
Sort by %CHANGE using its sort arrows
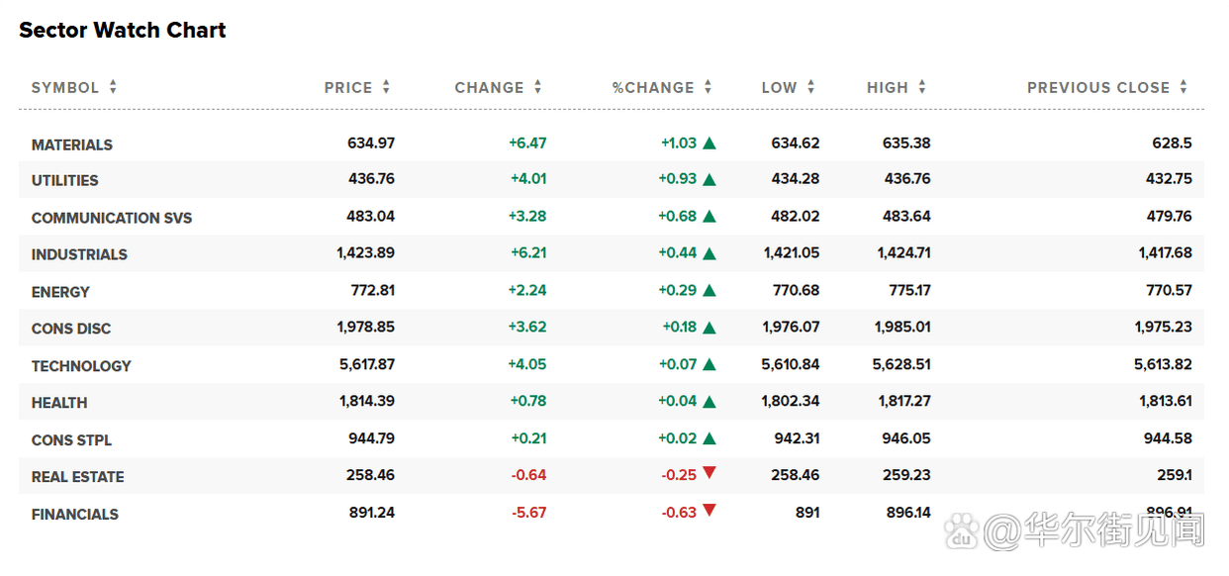coord(708,87)
